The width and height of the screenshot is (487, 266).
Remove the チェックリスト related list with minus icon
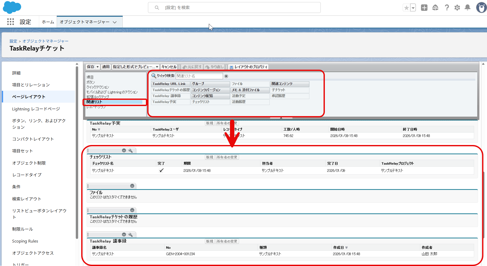click(124, 150)
